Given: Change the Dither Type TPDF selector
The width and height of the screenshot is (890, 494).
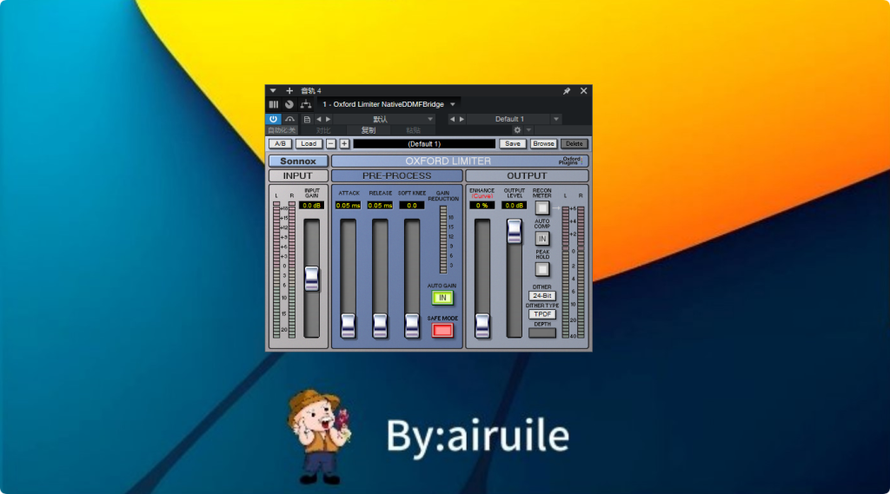Looking at the screenshot, I should [x=542, y=314].
